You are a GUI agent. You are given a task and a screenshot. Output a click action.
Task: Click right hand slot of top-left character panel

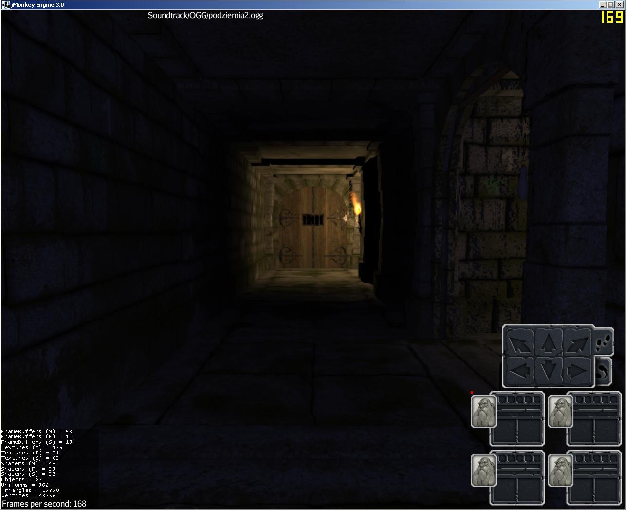click(x=529, y=430)
